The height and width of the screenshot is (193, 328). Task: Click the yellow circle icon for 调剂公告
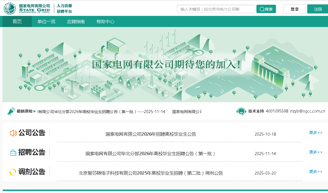click(x=13, y=172)
